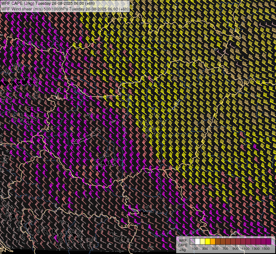Click the CAPE word in the legend
The width and height of the screenshot is (276, 254).
tap(183, 245)
